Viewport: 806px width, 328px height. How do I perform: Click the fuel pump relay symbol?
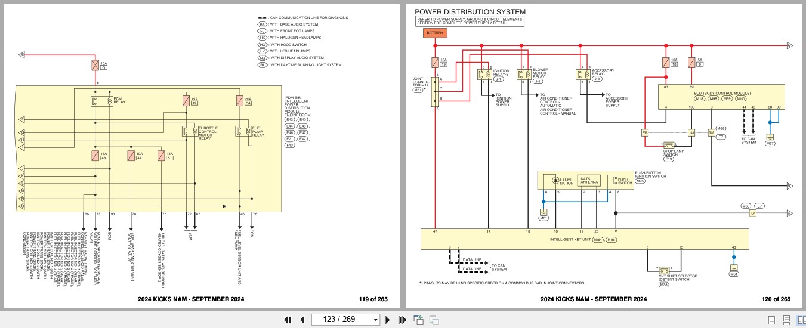(243, 131)
